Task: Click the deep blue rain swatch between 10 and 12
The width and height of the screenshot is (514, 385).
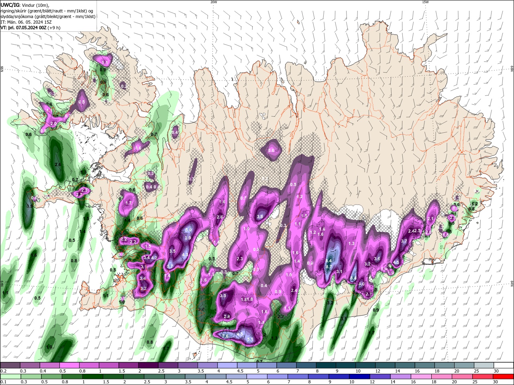Action: click(359, 377)
